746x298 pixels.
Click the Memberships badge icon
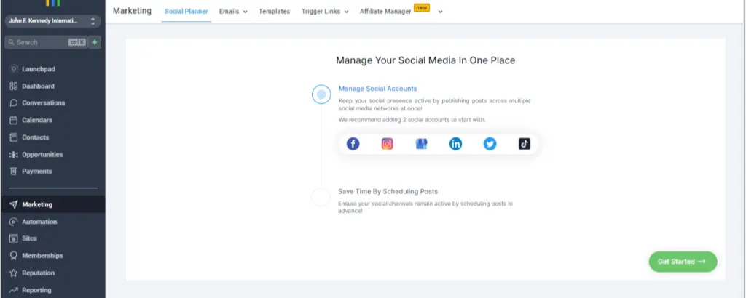pos(13,255)
